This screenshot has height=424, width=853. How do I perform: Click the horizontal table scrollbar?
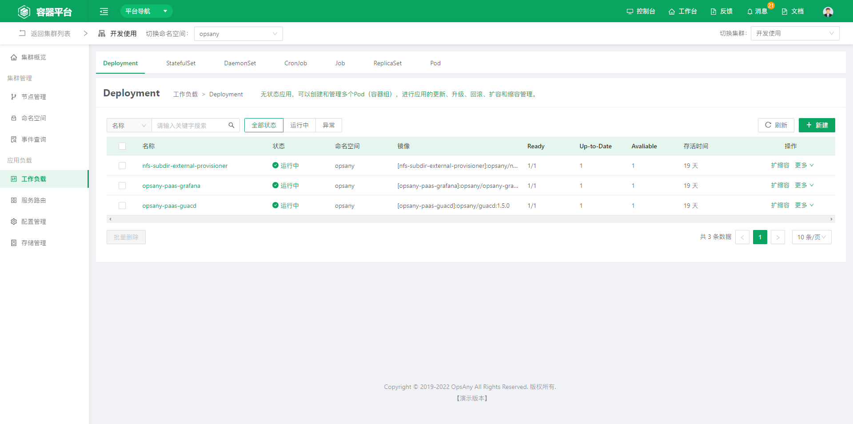470,219
